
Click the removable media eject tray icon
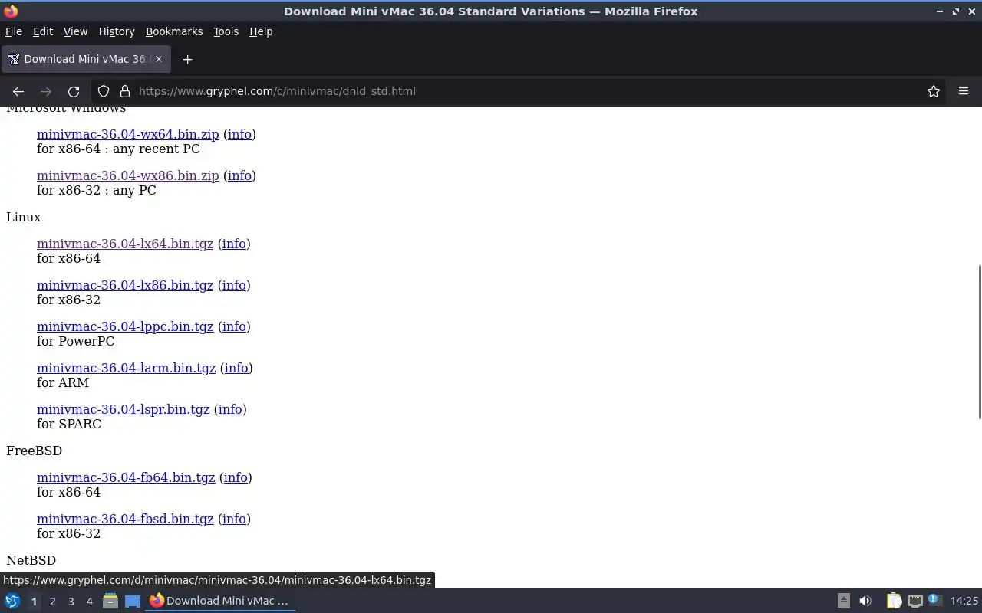[x=843, y=601]
